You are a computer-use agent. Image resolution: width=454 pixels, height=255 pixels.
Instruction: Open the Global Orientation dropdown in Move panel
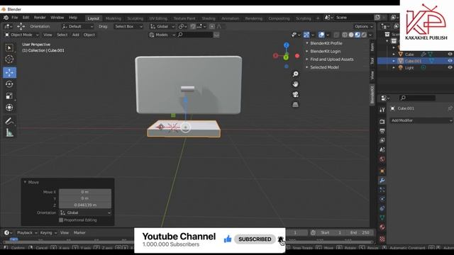[x=85, y=212]
